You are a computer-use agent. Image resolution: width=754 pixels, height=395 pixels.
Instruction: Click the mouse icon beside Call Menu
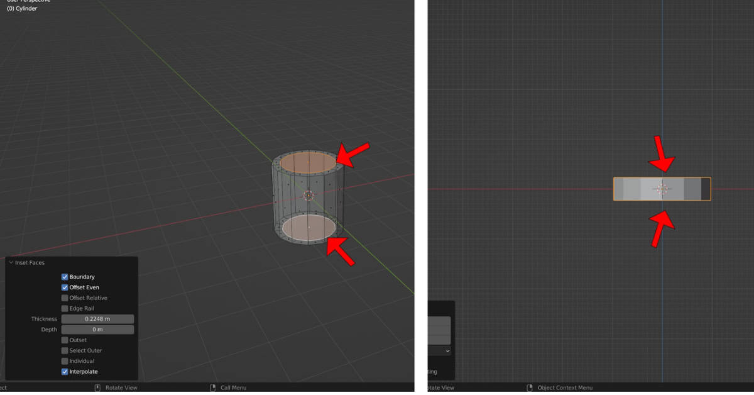coord(212,387)
